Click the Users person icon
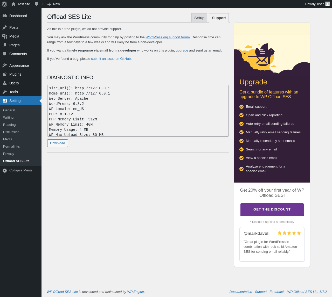Screen dimensions: 332x297 point(5,83)
